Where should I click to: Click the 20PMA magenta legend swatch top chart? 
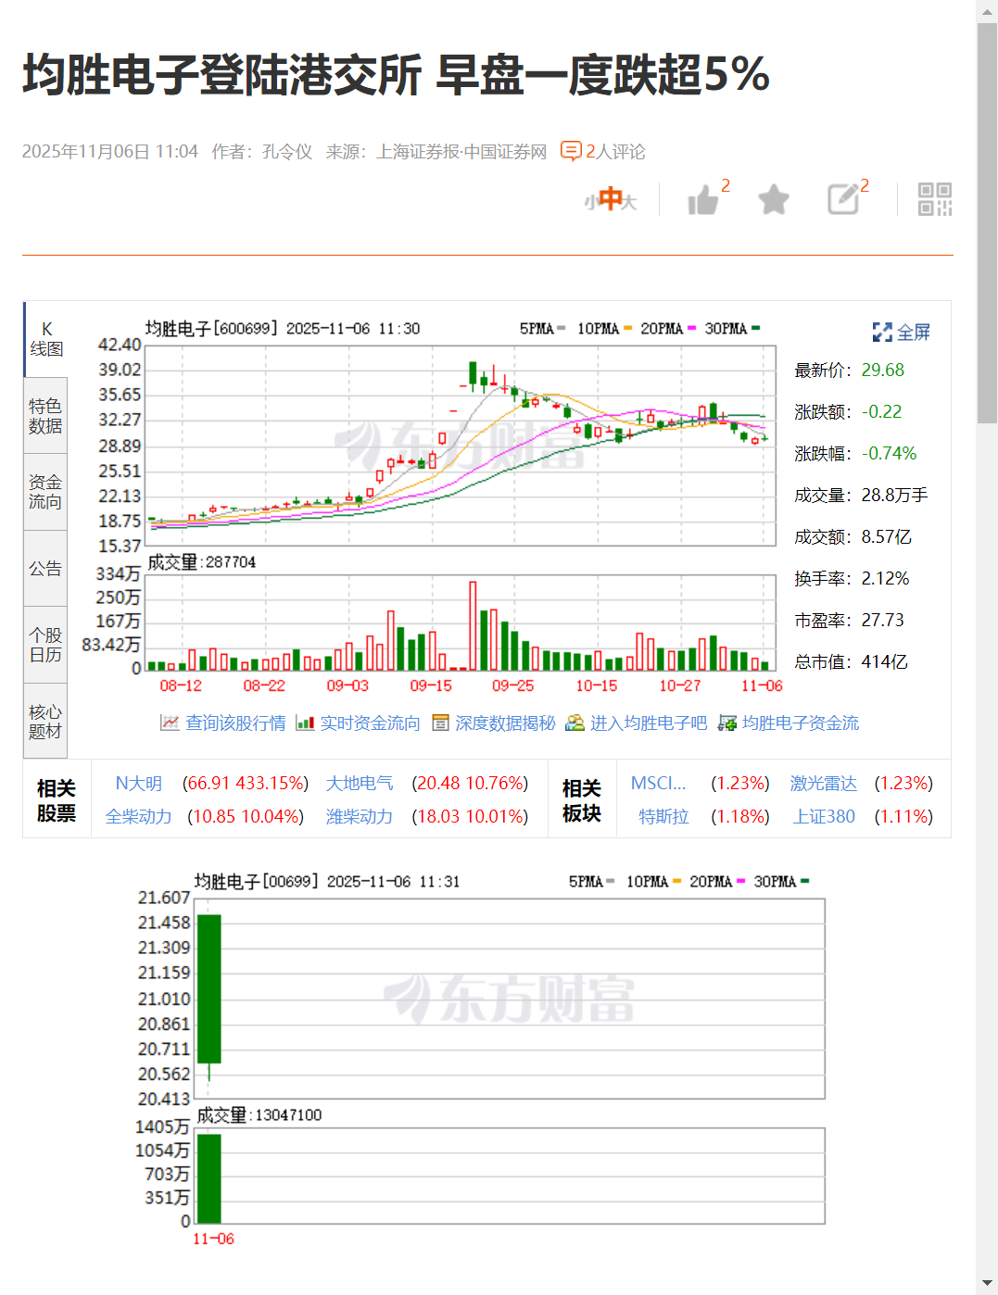point(691,328)
